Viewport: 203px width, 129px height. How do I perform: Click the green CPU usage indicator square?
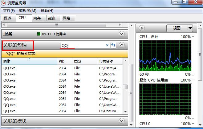[x=39, y=34]
